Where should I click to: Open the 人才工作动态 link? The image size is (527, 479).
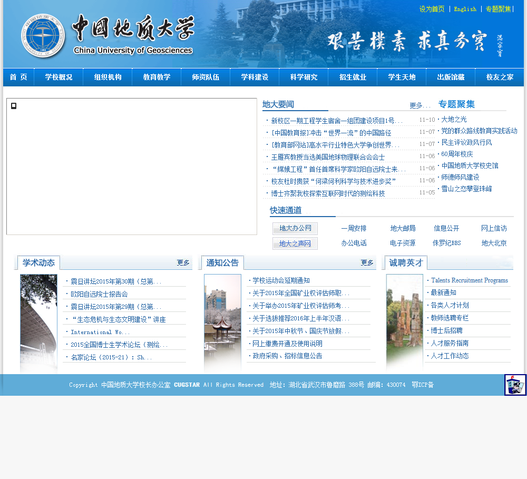(x=450, y=356)
